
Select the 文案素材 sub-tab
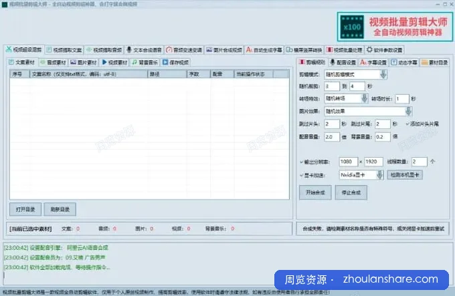click(x=22, y=62)
